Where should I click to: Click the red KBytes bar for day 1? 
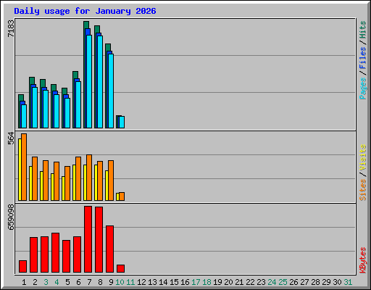tap(22, 267)
